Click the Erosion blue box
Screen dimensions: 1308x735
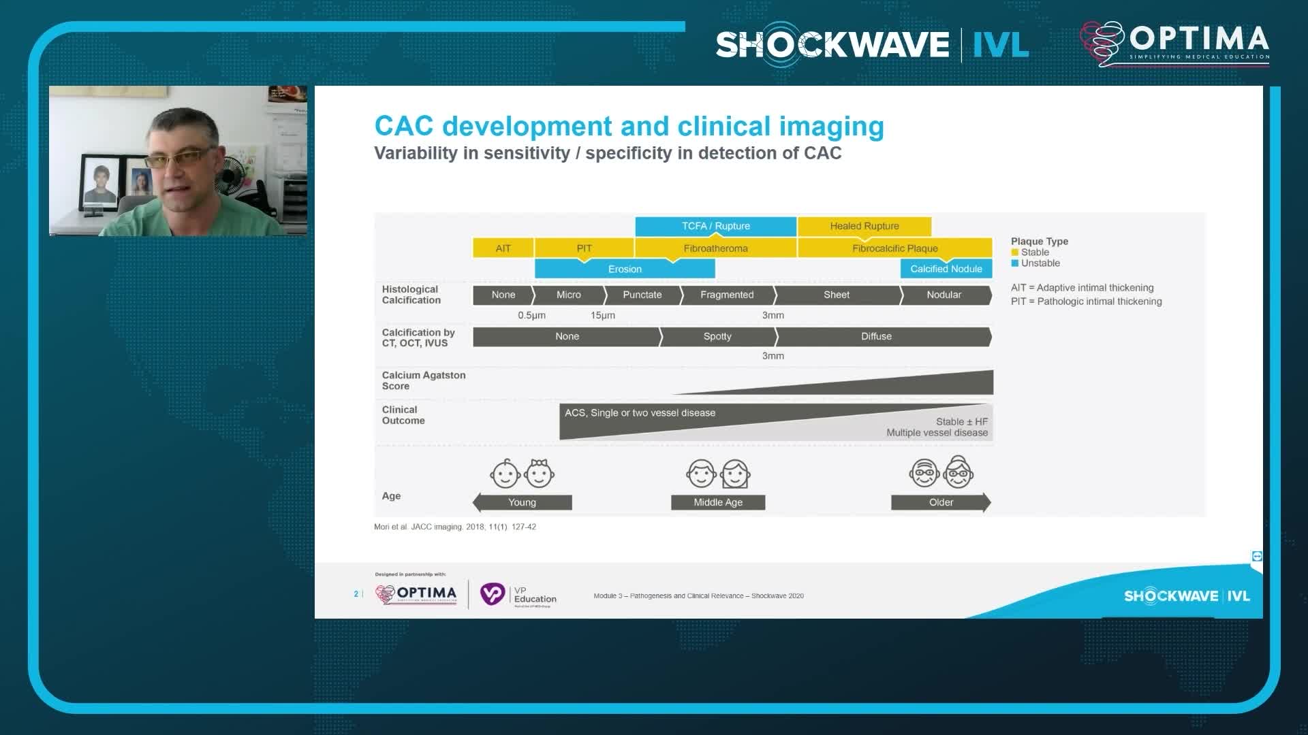pyautogui.click(x=624, y=269)
